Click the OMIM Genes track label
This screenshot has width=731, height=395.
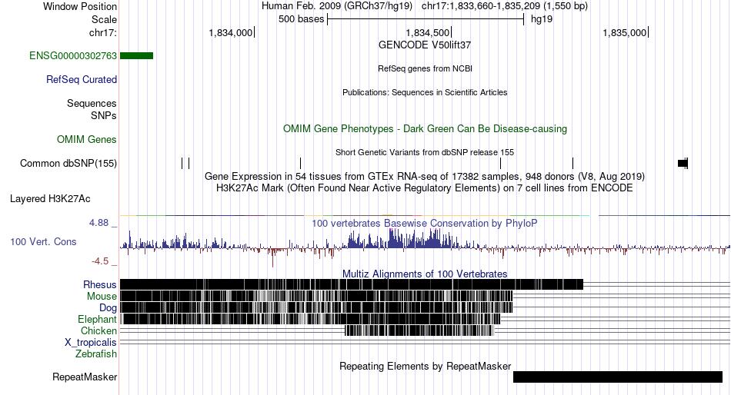point(87,139)
